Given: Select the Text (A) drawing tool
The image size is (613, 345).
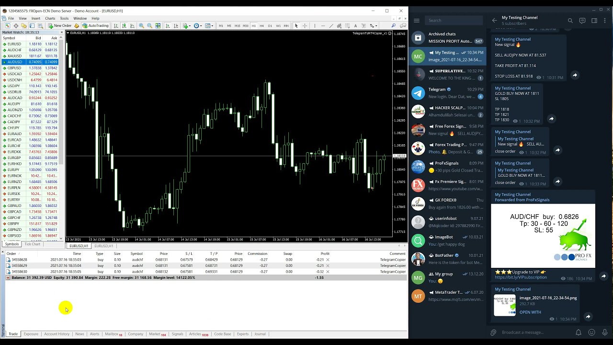Looking at the screenshot, I should (x=355, y=26).
